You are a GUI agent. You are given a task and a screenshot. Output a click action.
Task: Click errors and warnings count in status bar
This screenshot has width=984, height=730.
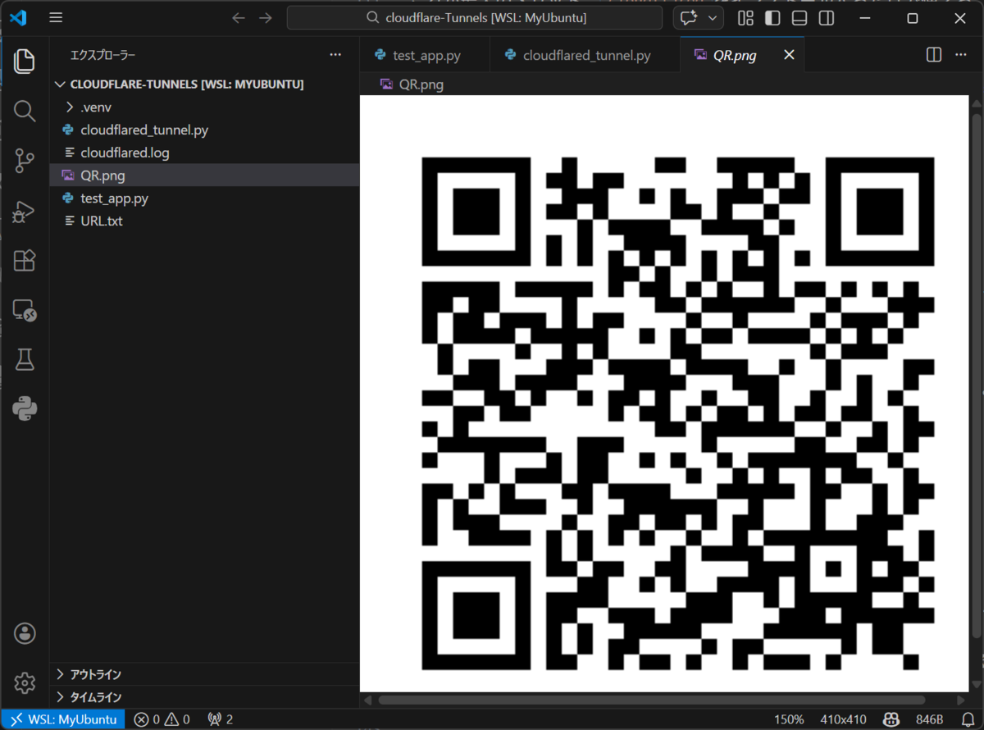click(162, 719)
